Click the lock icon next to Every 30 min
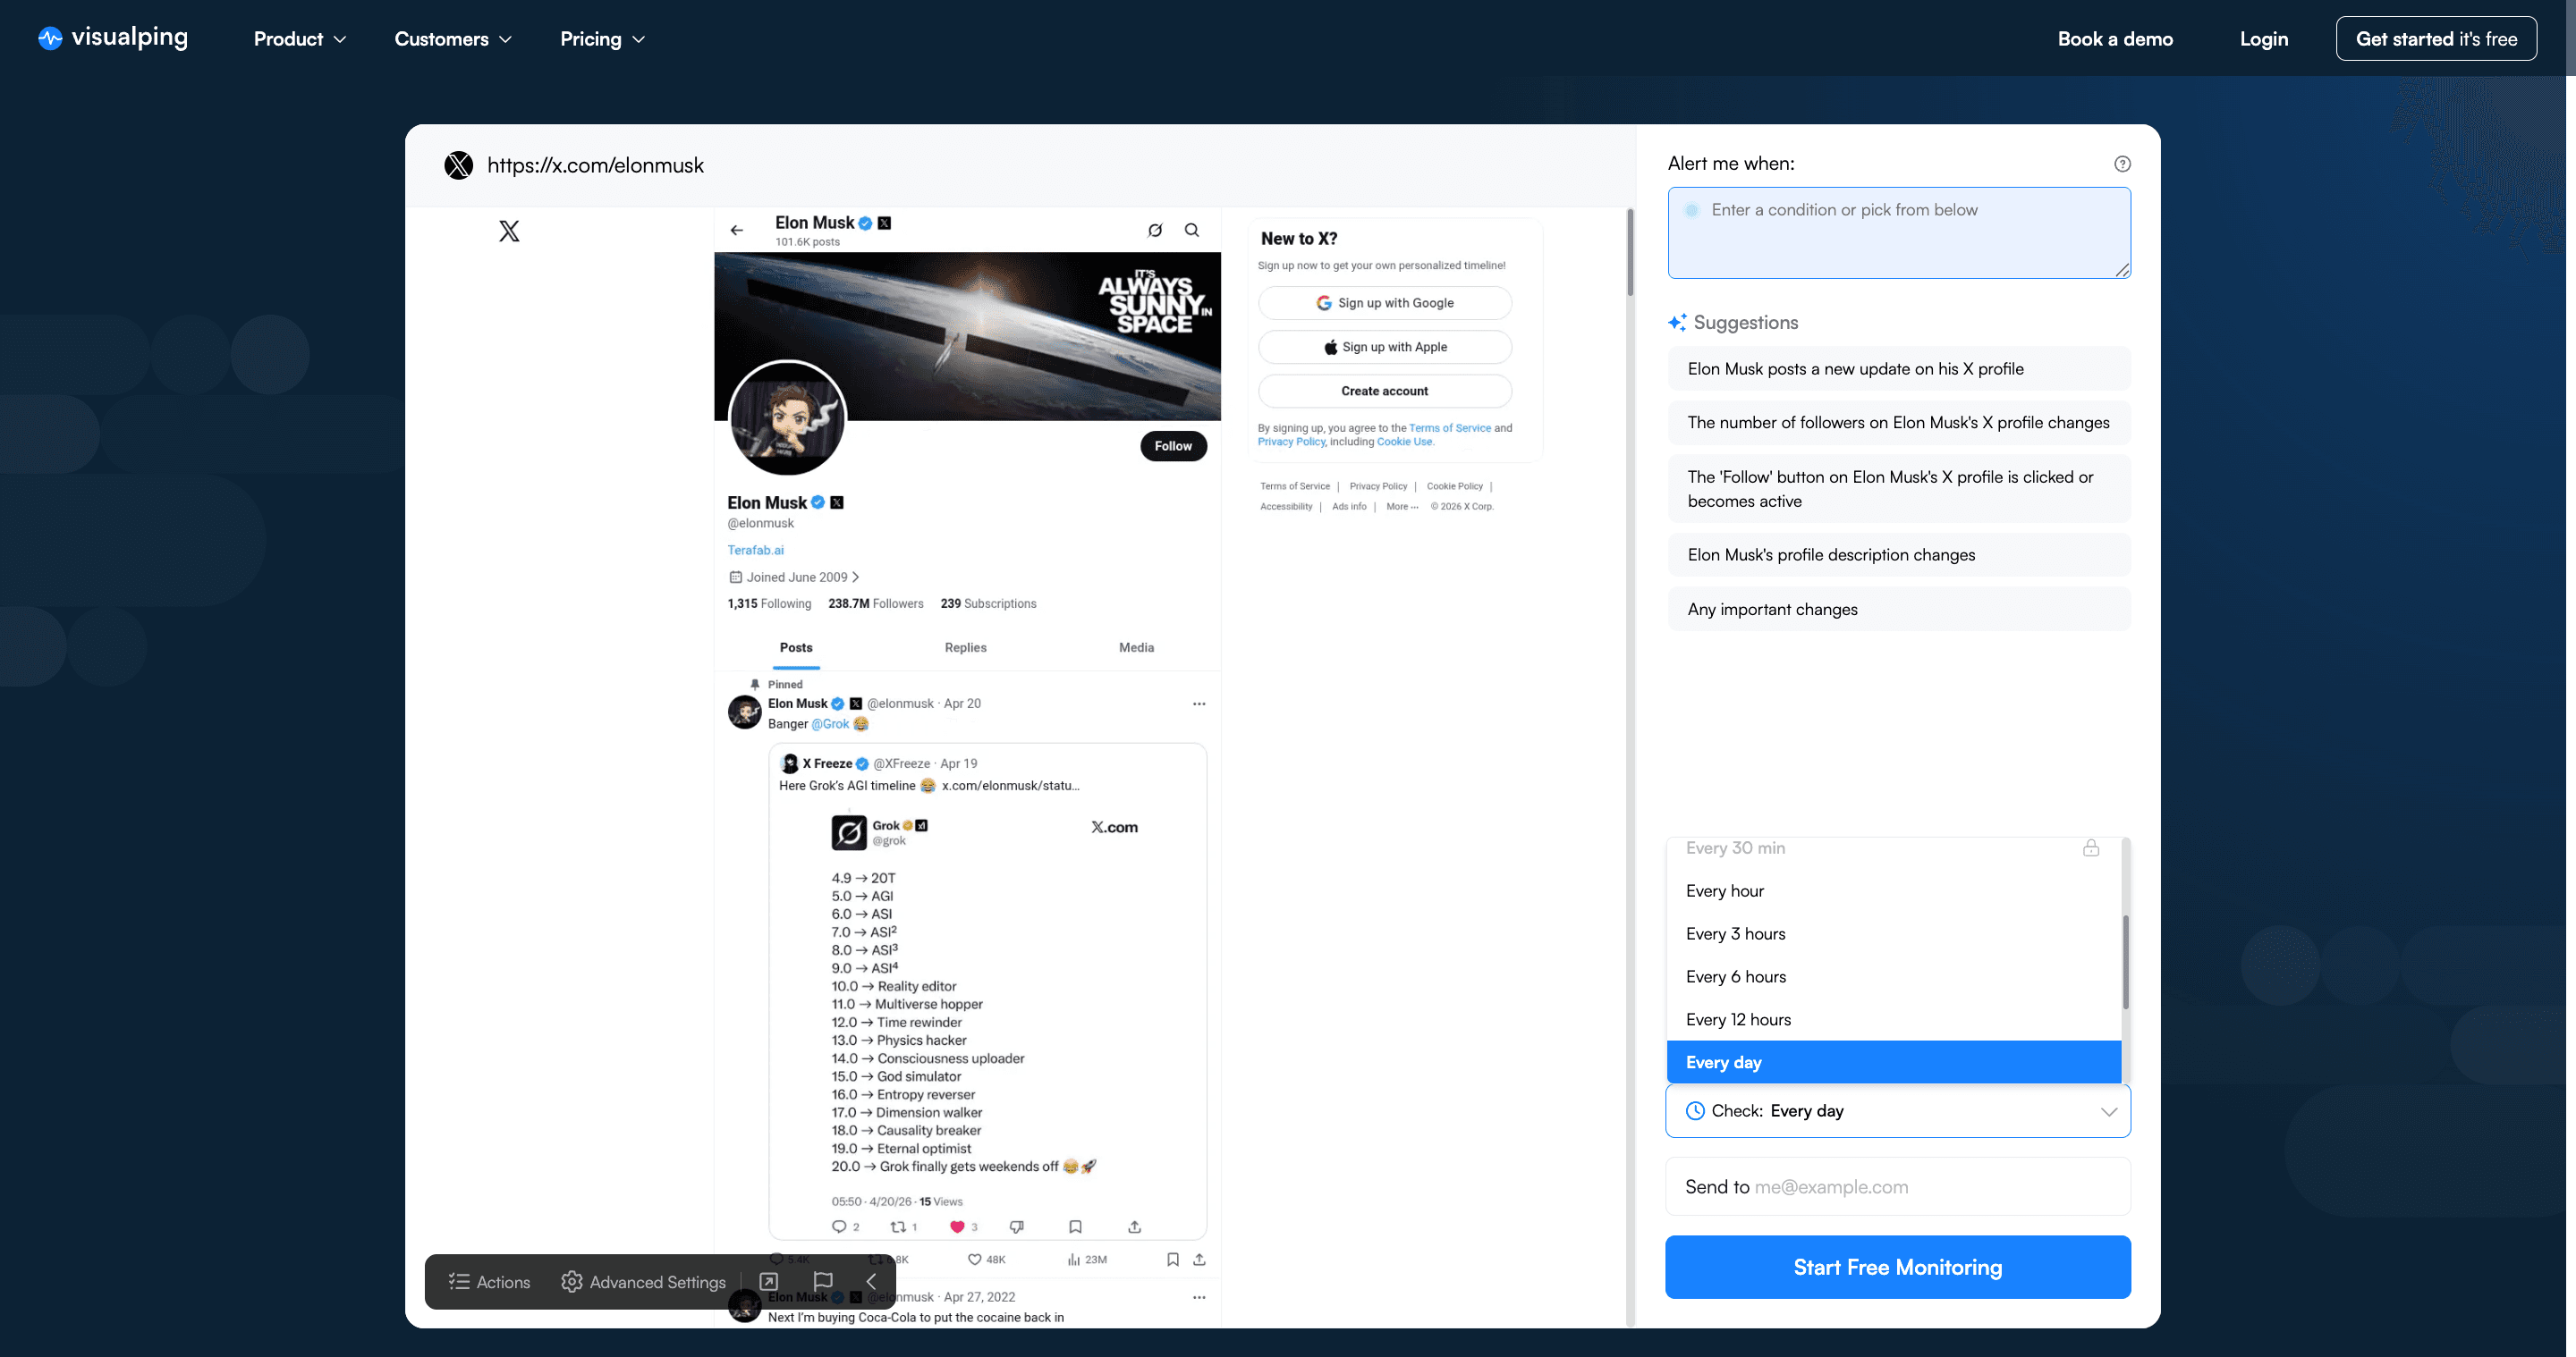Image resolution: width=2576 pixels, height=1357 pixels. (x=2092, y=848)
